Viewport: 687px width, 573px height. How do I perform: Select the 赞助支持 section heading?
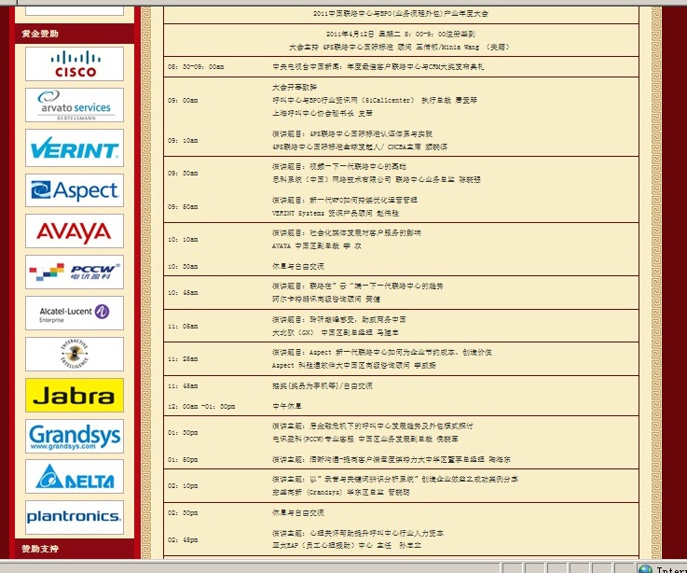40,549
